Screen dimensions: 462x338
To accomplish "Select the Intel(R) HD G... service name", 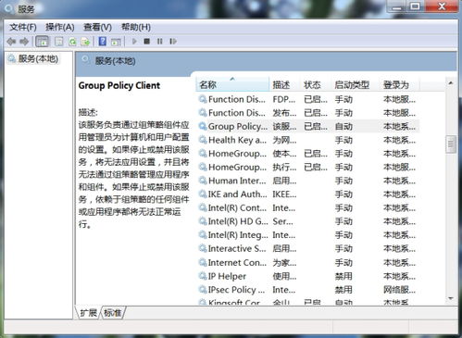I will coord(238,221).
